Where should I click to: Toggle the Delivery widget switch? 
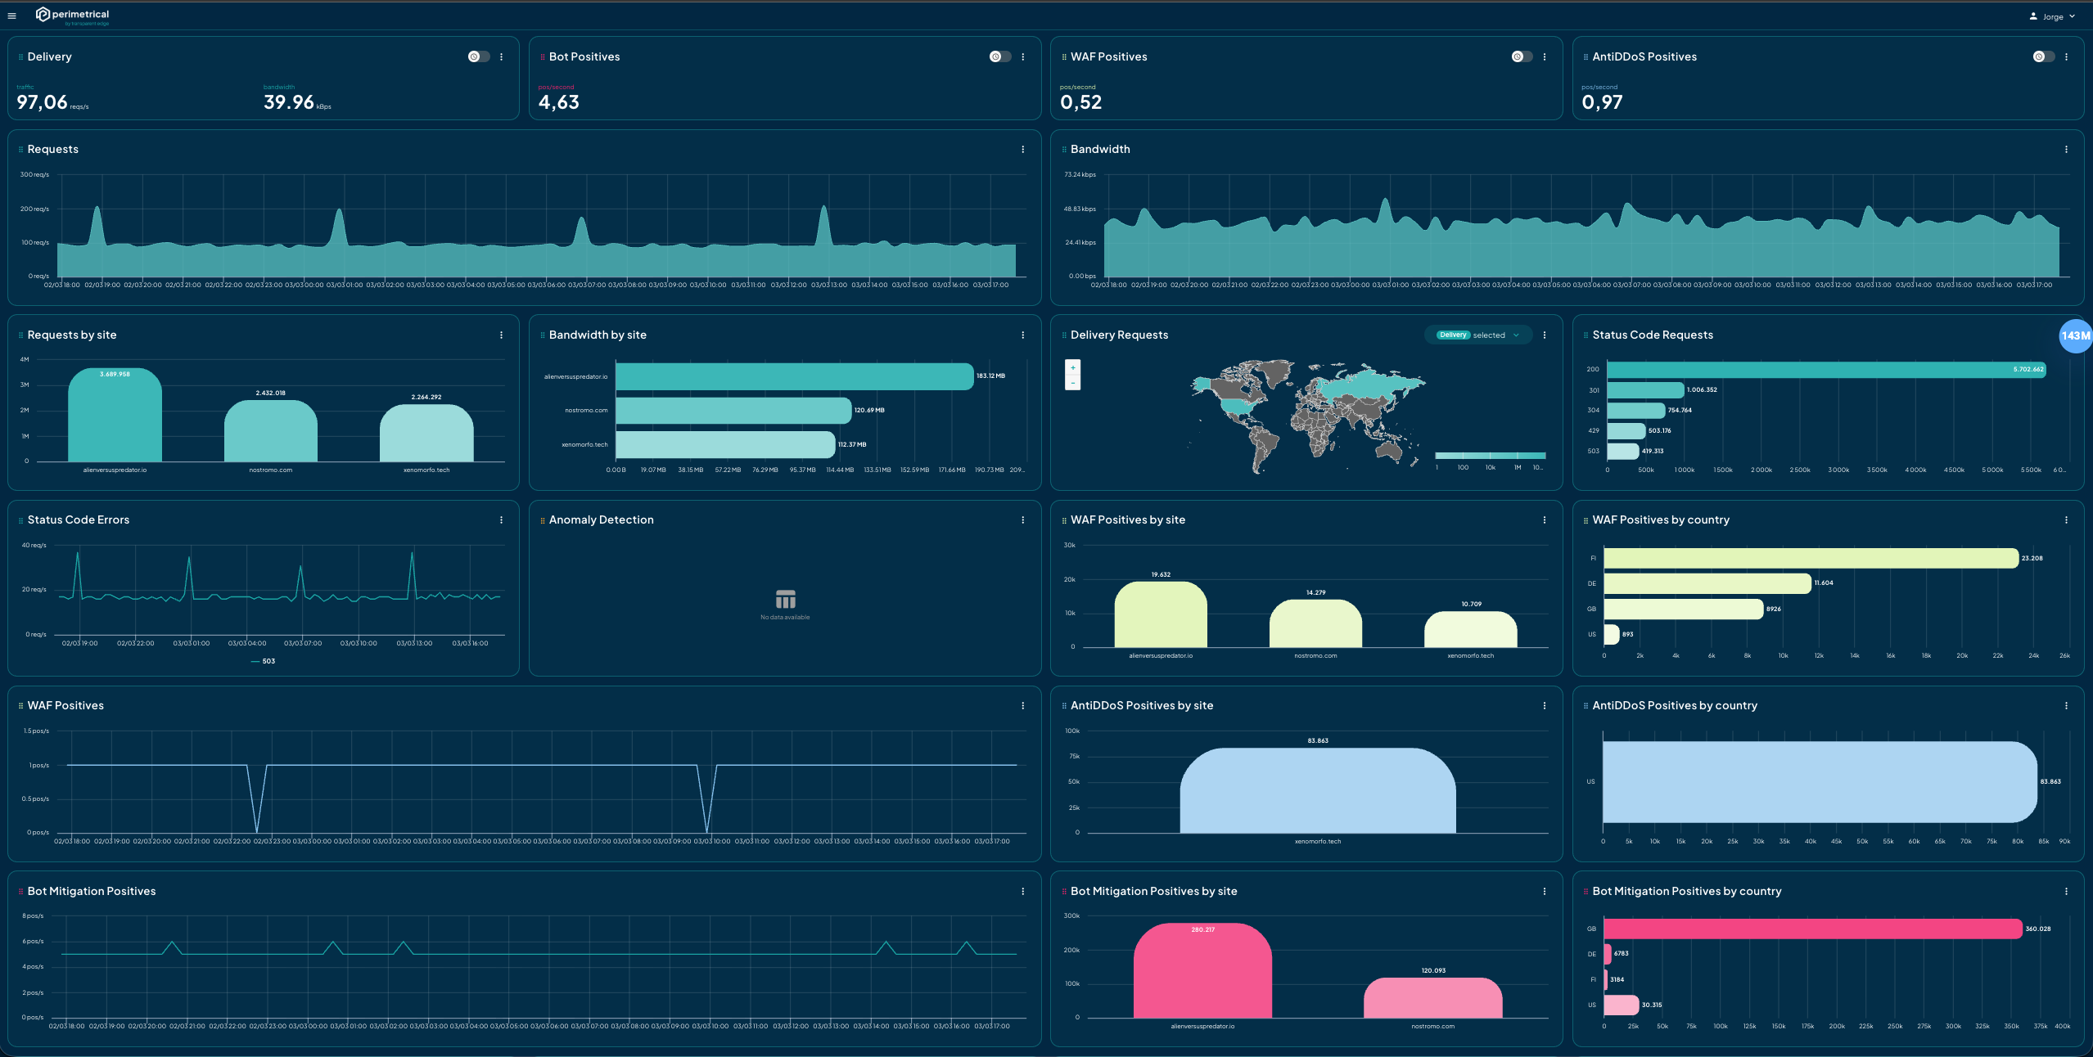click(x=478, y=56)
